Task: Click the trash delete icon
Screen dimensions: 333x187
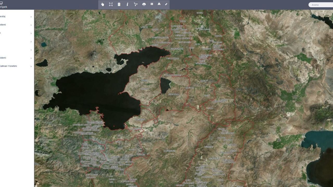Action: (119, 4)
